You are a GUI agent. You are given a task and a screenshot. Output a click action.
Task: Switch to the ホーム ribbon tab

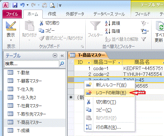(x=33, y=14)
